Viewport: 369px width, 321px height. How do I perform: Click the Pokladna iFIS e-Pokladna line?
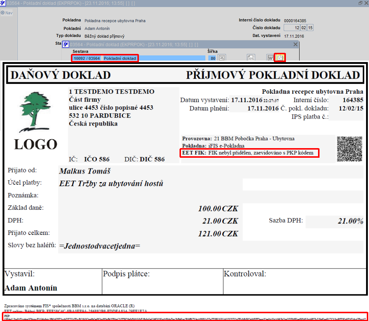pos(213,146)
